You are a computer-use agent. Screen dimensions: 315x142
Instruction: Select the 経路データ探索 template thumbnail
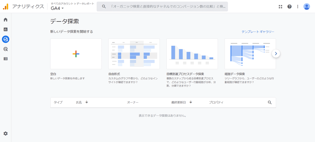click(x=250, y=54)
